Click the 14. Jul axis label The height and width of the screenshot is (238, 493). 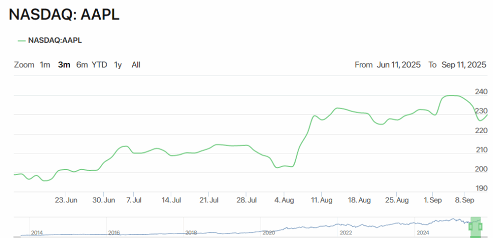coord(171,200)
